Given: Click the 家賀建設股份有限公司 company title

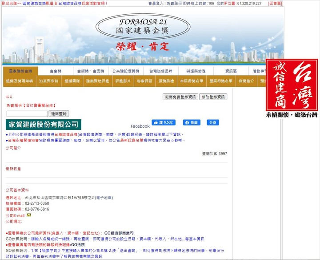Looking at the screenshot, I should point(44,125).
